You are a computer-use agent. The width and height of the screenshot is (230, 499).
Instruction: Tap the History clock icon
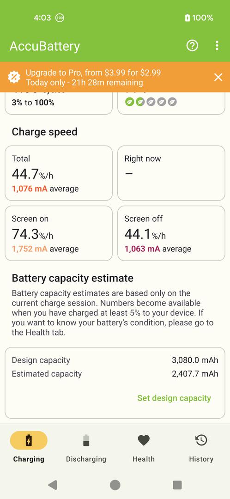pyautogui.click(x=201, y=440)
